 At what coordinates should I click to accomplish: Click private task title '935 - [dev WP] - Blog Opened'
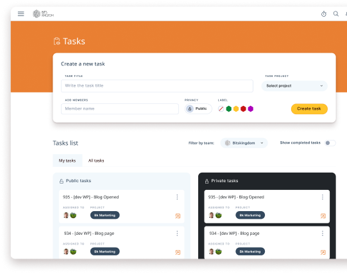click(236, 197)
